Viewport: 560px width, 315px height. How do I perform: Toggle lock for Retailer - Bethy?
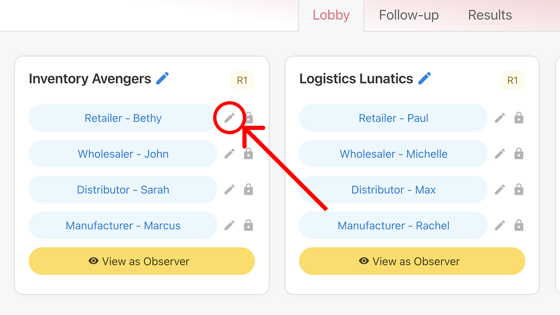tap(248, 118)
